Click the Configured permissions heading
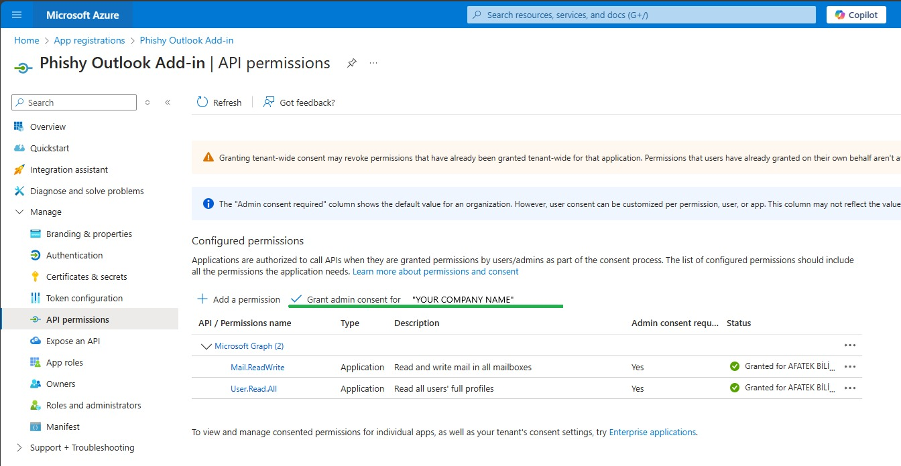The width and height of the screenshot is (901, 466). coord(247,241)
